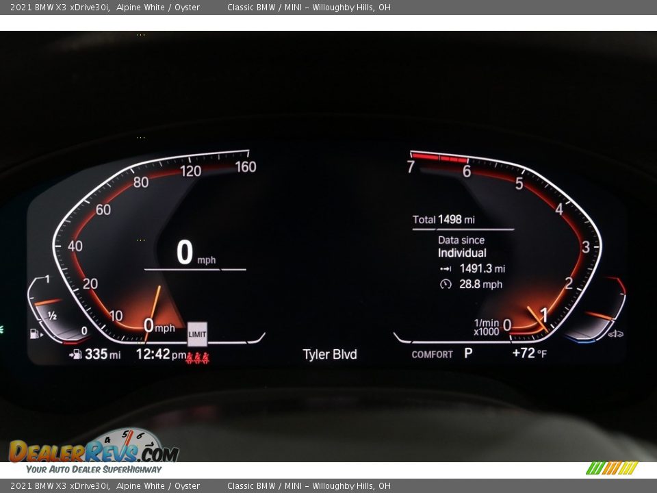The image size is (657, 493).
Task: Tap the 7 mark on the tachometer
Action: (411, 167)
